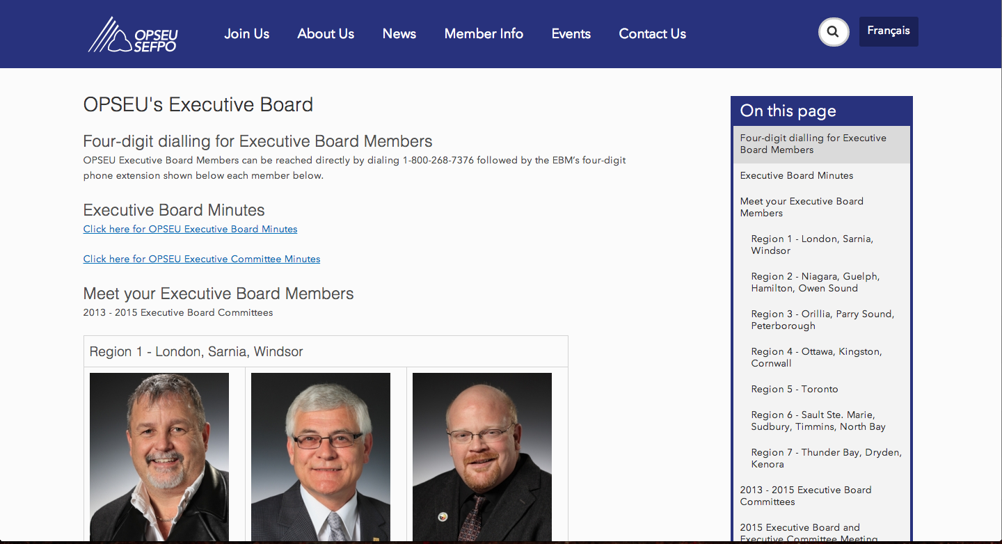Click here for OPSEU Executive Board Minutes
Image resolution: width=1002 pixels, height=544 pixels.
tap(190, 229)
